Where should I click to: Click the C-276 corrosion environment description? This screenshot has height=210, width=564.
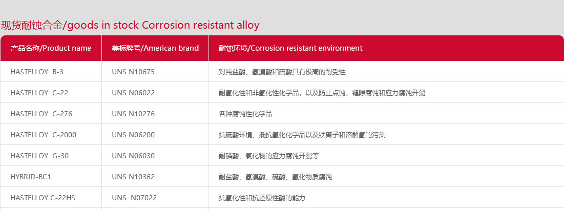(x=245, y=114)
